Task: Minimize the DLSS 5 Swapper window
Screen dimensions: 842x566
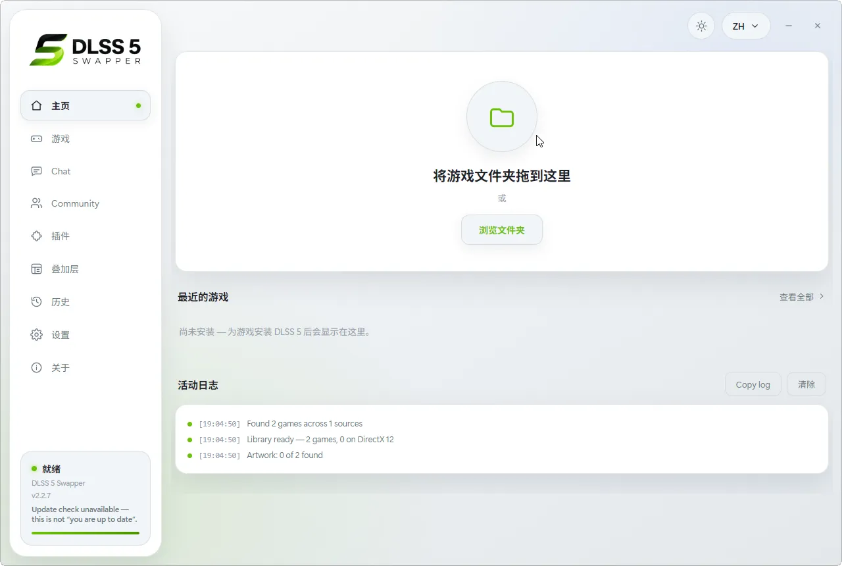Action: point(789,26)
